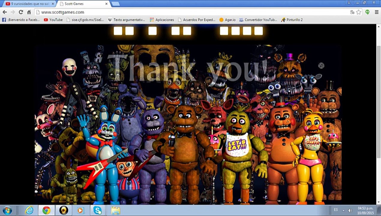Image resolution: width=381 pixels, height=216 pixels.
Task: Close the Scott Games tab
Action: [106, 4]
